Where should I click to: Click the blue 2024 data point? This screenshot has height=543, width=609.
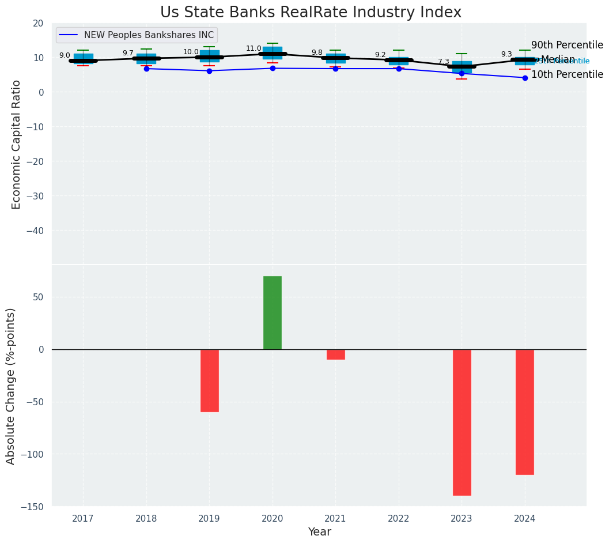point(525,78)
